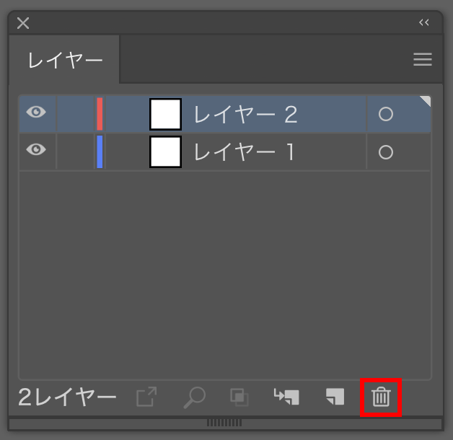Click the locate object magnifier icon
The width and height of the screenshot is (453, 440).
tap(195, 397)
